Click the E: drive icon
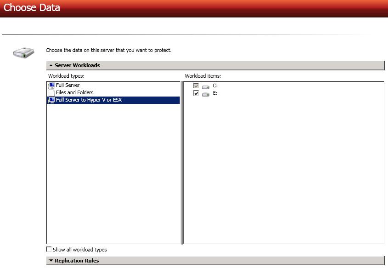 coord(205,93)
